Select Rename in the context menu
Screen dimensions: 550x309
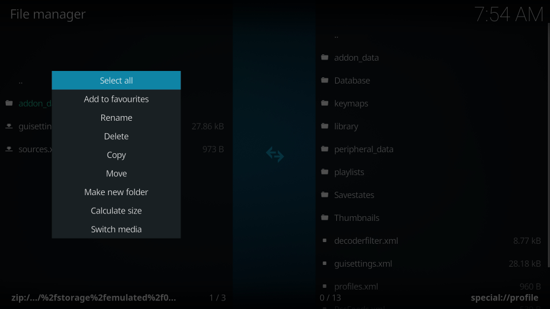point(116,118)
